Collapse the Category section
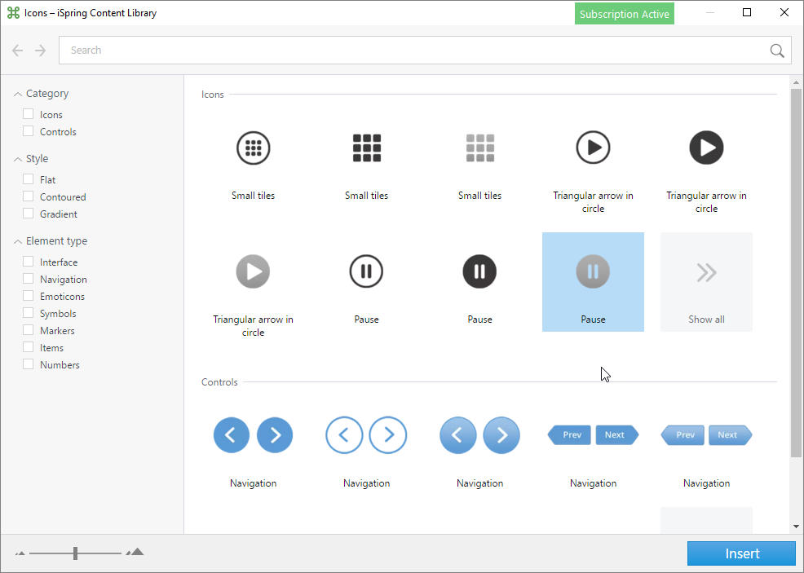This screenshot has height=573, width=804. (18, 93)
